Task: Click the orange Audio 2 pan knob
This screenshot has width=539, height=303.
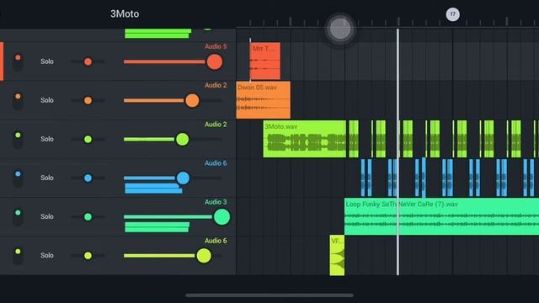Action: pyautogui.click(x=88, y=100)
